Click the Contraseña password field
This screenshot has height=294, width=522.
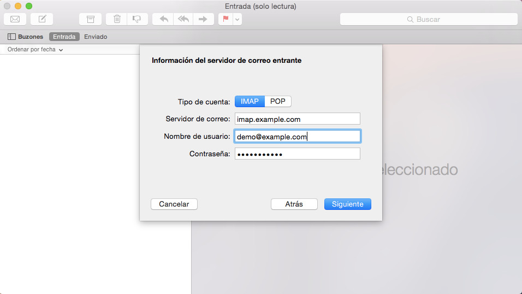tap(297, 154)
